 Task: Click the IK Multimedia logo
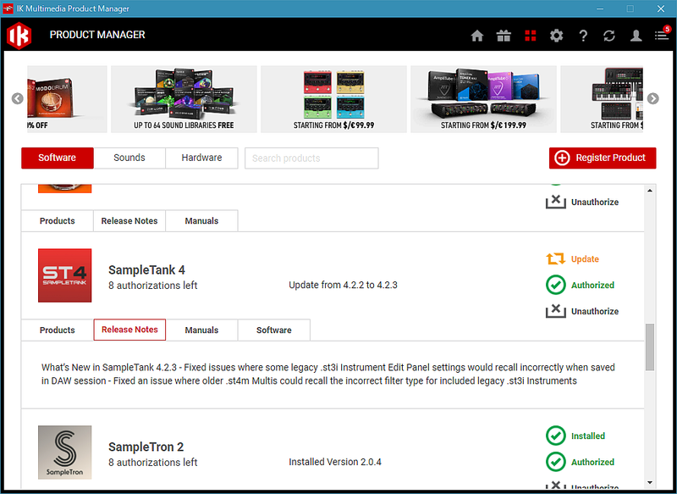[x=19, y=35]
